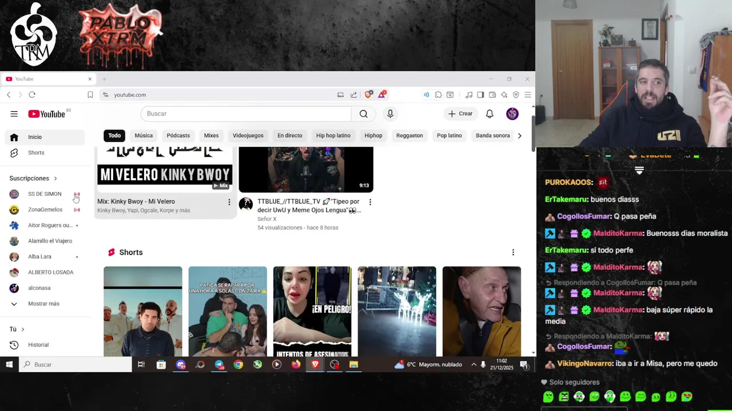Open Inicio in the sidebar
The width and height of the screenshot is (732, 411).
(x=45, y=137)
